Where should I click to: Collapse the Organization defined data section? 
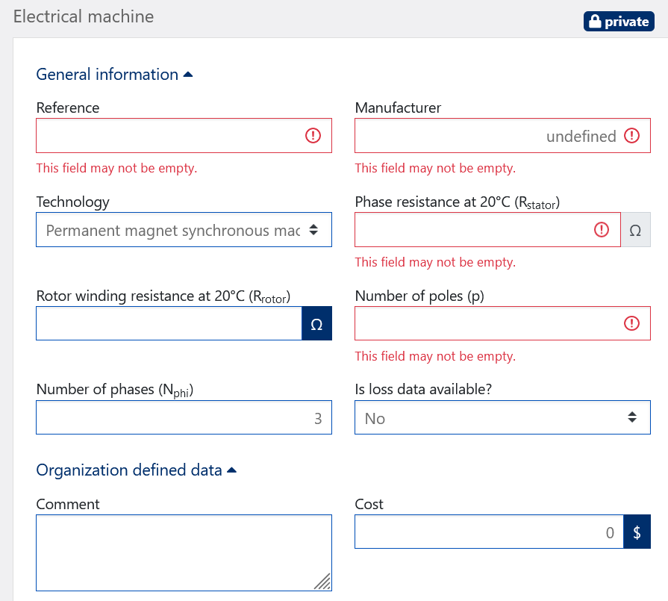[x=137, y=470]
